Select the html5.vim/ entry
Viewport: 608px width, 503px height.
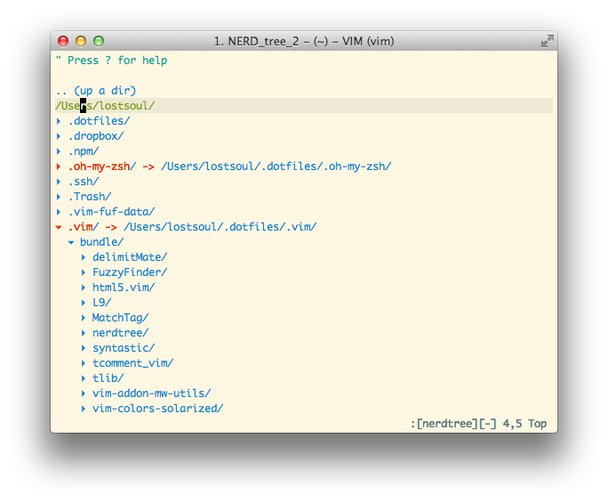pyautogui.click(x=124, y=288)
